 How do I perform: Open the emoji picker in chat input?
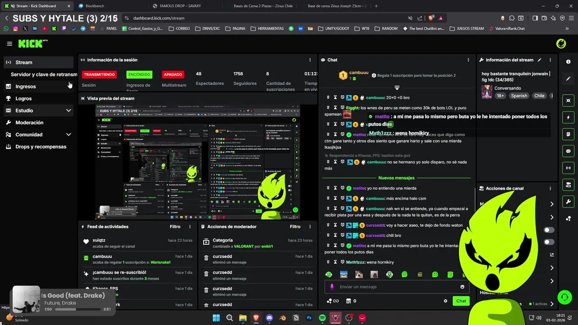[x=462, y=287]
